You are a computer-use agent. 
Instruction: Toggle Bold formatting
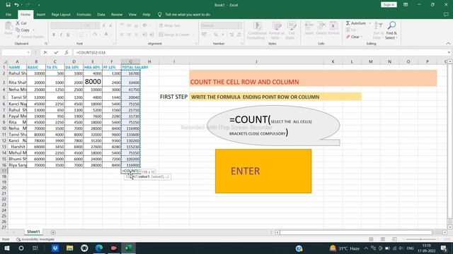coord(54,35)
